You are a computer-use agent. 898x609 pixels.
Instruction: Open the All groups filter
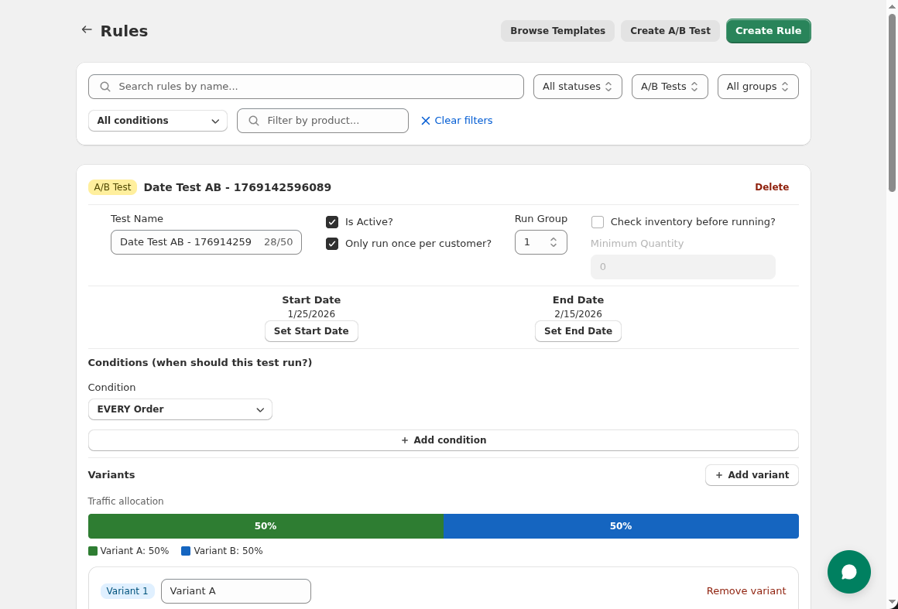[x=757, y=86]
